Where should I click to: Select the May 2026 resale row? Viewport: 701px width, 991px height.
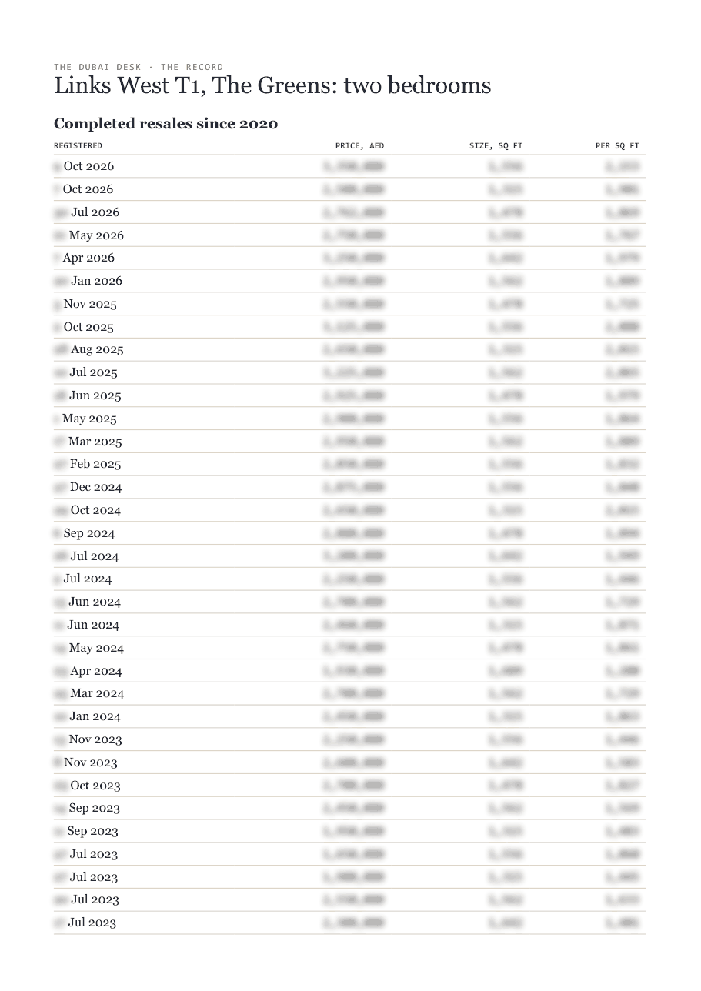point(350,235)
